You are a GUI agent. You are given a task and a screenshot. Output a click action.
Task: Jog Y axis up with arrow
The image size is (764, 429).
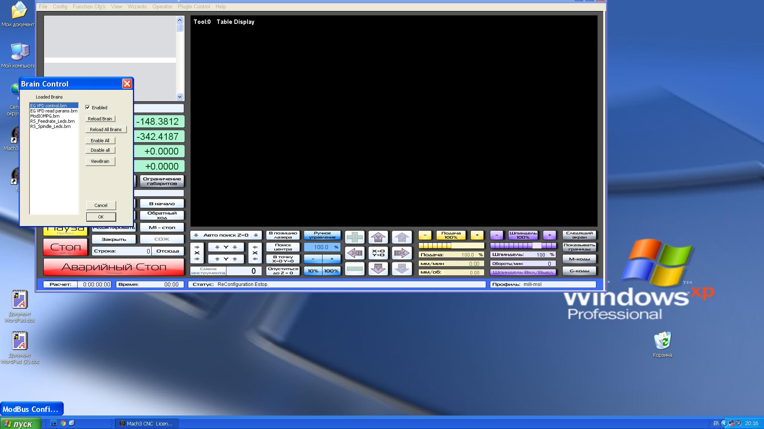[378, 237]
